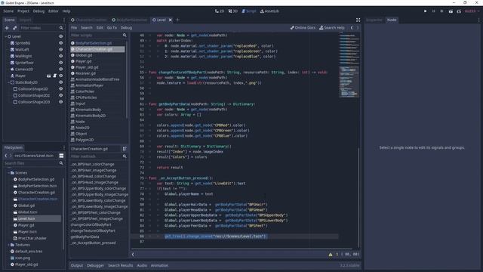This screenshot has width=483, height=272.
Task: Click the search icon in Filter methods
Action: pyautogui.click(x=125, y=156)
